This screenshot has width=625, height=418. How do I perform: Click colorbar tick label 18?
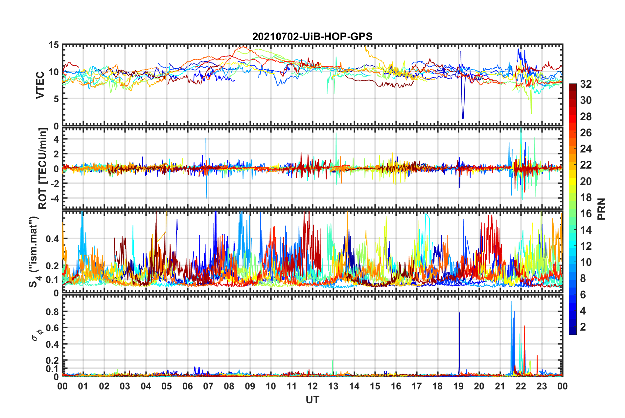pos(586,197)
